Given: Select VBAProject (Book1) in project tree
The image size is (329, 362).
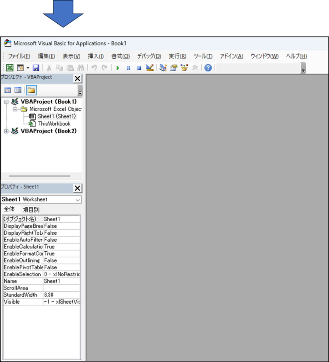Looking at the screenshot, I should click(48, 101).
